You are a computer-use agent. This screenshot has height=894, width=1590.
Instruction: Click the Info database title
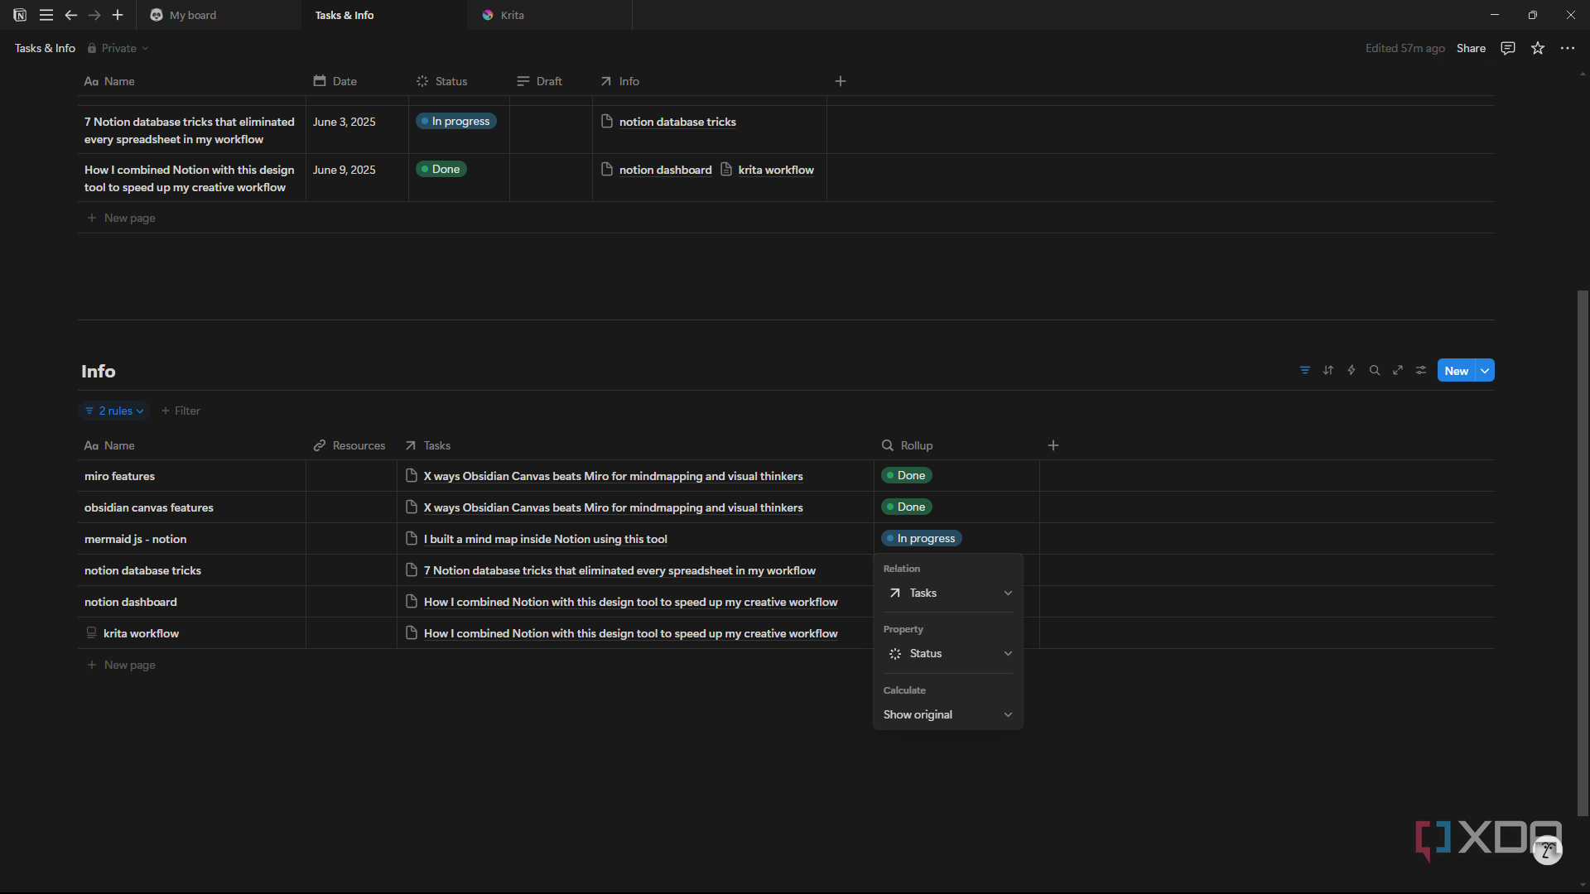click(x=98, y=371)
